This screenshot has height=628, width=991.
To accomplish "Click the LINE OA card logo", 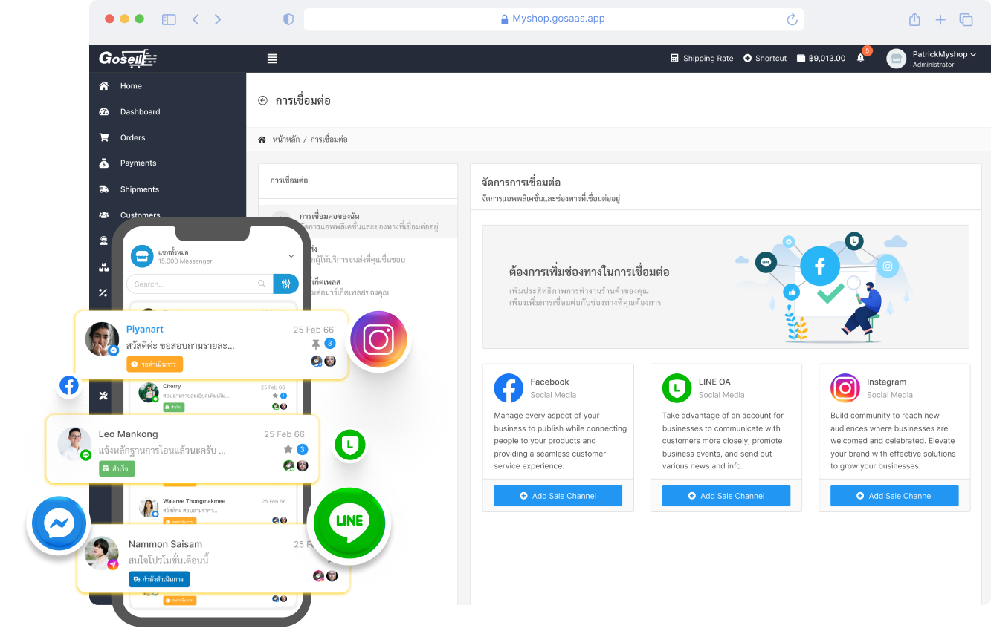I will pos(677,388).
